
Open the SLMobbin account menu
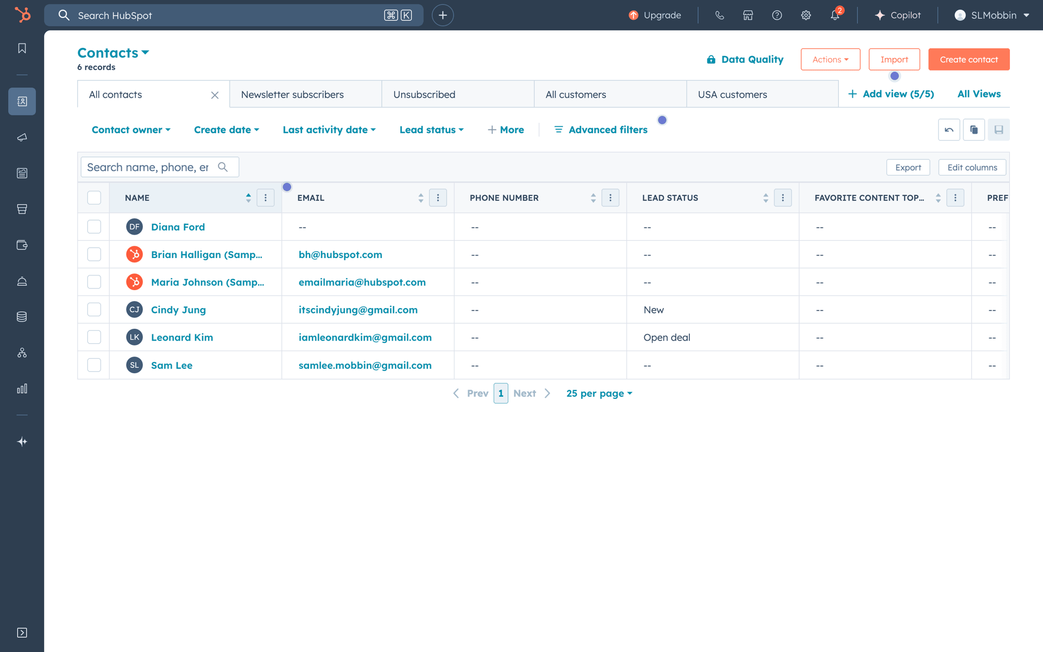992,15
